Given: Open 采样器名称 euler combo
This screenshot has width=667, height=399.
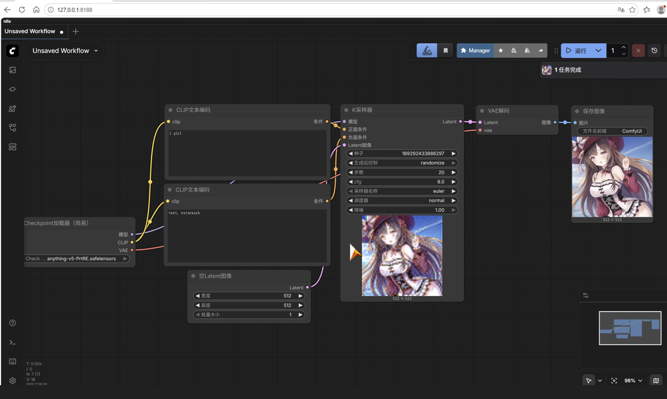Looking at the screenshot, I should (402, 191).
